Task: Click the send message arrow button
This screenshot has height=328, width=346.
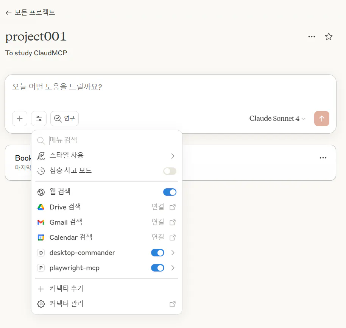Action: pyautogui.click(x=321, y=119)
